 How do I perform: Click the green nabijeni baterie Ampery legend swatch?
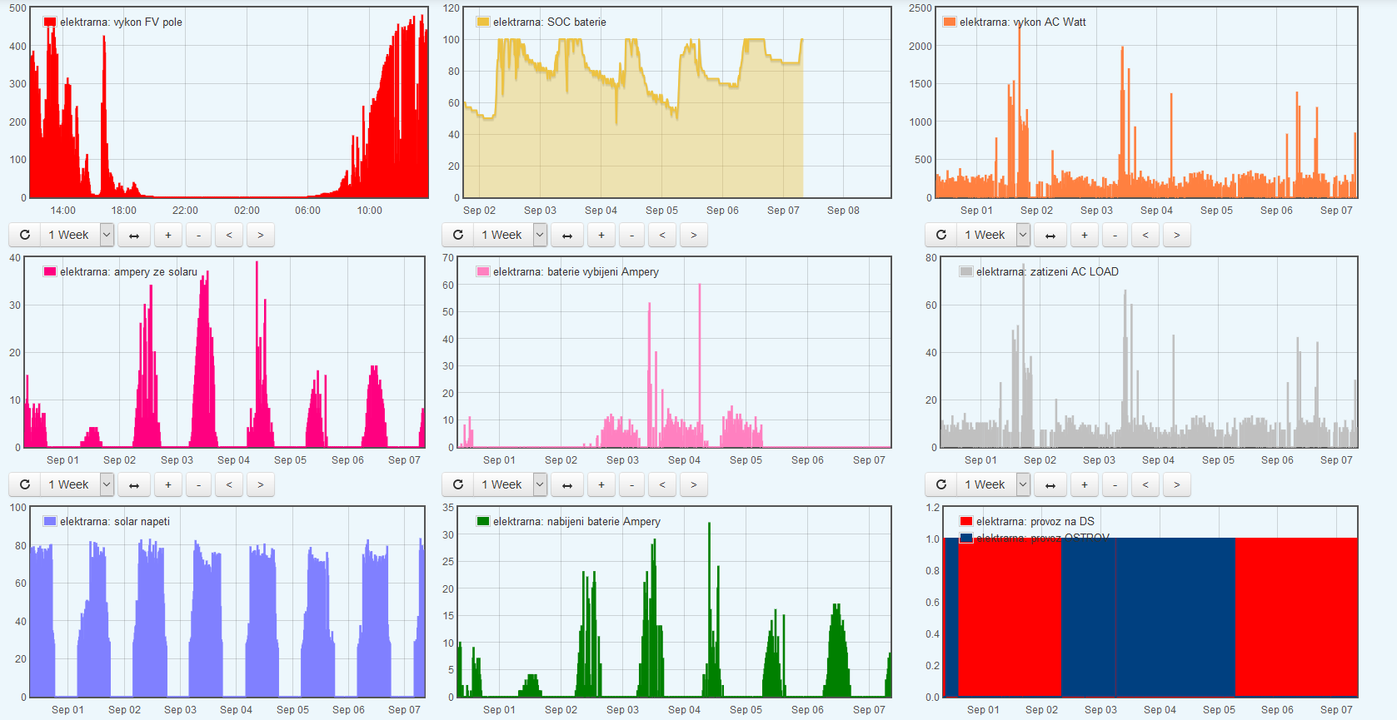click(x=483, y=521)
